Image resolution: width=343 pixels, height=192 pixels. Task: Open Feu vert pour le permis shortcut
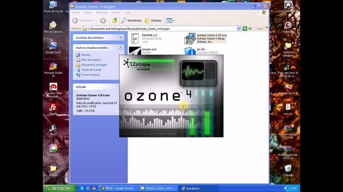pos(288,70)
